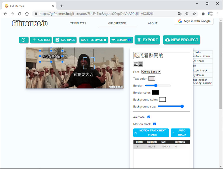Screen dimensions: 223x169
Task: Click browser forward arrow
Action: coord(12,14)
